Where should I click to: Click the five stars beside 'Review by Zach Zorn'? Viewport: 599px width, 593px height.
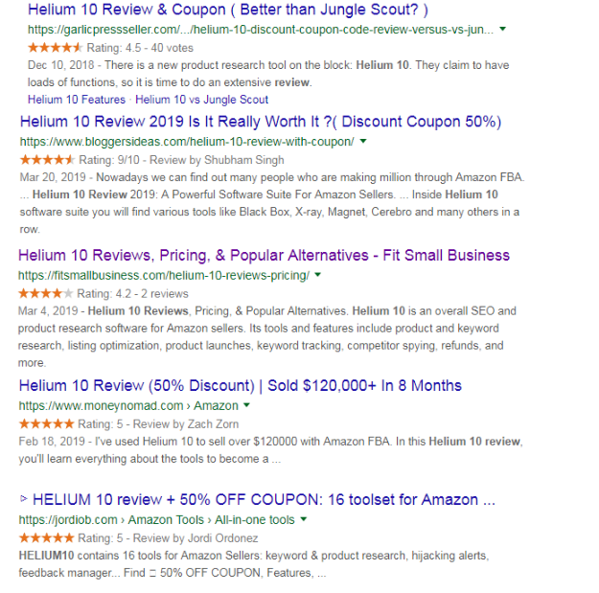tap(46, 423)
